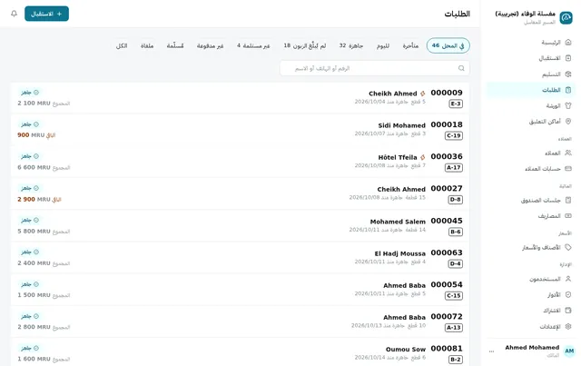This screenshot has width=581, height=366.
Task: Select the متأخرة filter tab
Action: coord(410,45)
